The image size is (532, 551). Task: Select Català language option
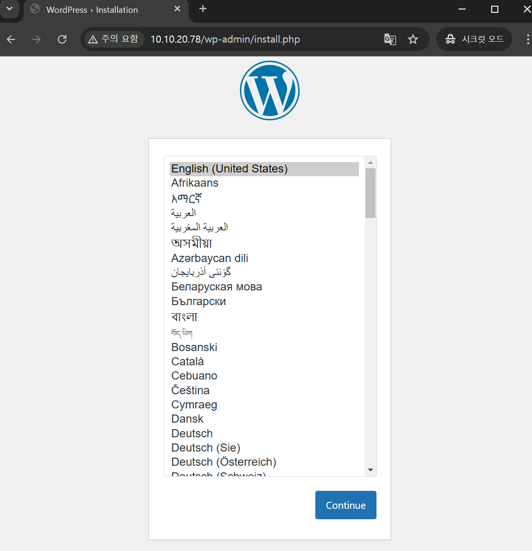point(264,361)
